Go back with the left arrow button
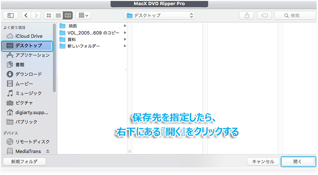Image resolution: width=318 pixels, height=175 pixels. [x=26, y=15]
